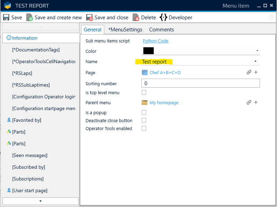Open the help question mark icon
Image resolution: width=277 pixels, height=207 pixels.
pyautogui.click(x=271, y=18)
